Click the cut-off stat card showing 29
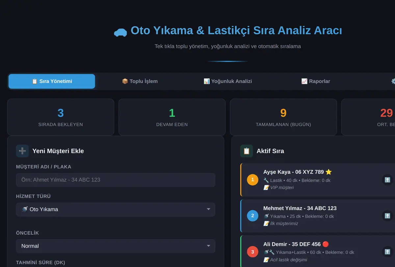This screenshot has width=395, height=267. point(368,117)
